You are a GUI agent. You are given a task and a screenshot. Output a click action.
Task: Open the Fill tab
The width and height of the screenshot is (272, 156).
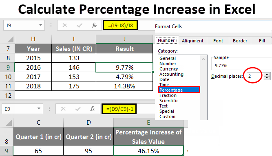point(262,41)
